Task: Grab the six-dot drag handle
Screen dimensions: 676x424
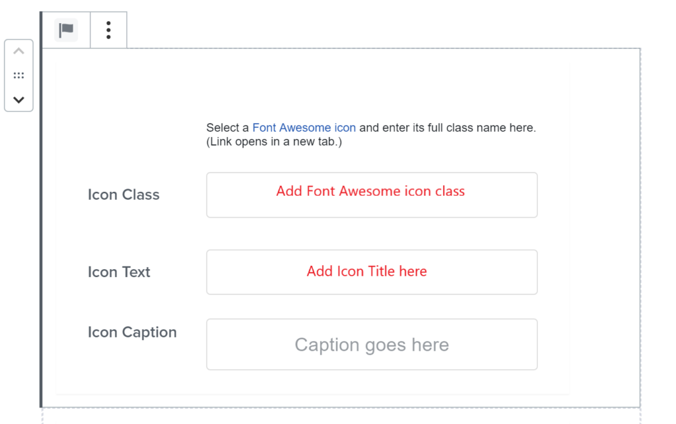Action: point(18,75)
